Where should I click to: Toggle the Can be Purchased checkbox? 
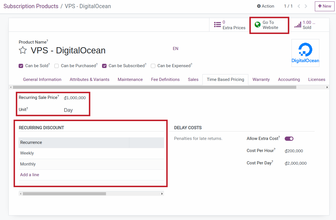tap(57, 66)
